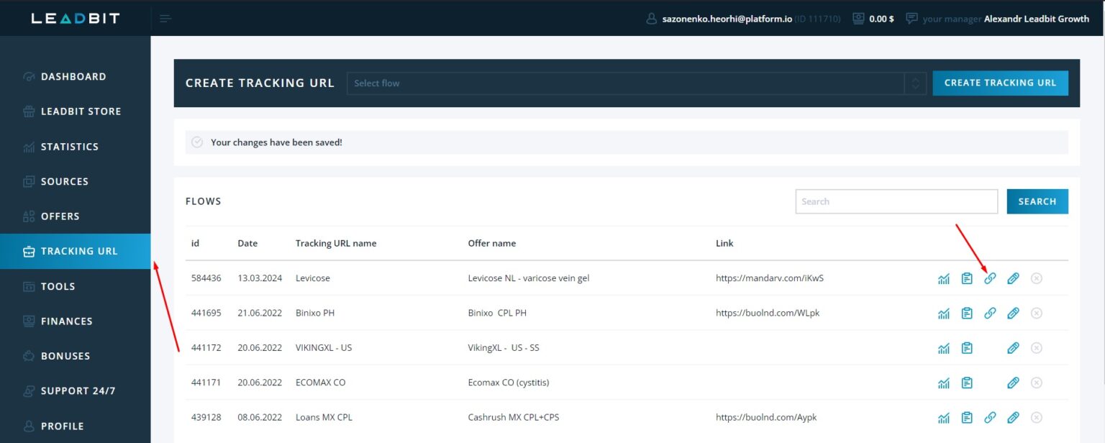The image size is (1105, 443).
Task: Open SUPPORT 24/7 from the sidebar
Action: click(x=76, y=391)
